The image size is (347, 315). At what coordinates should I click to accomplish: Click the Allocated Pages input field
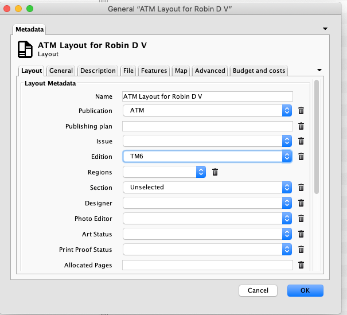(x=208, y=265)
